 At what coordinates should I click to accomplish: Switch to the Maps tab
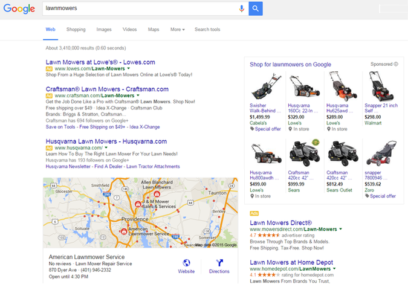[154, 30]
